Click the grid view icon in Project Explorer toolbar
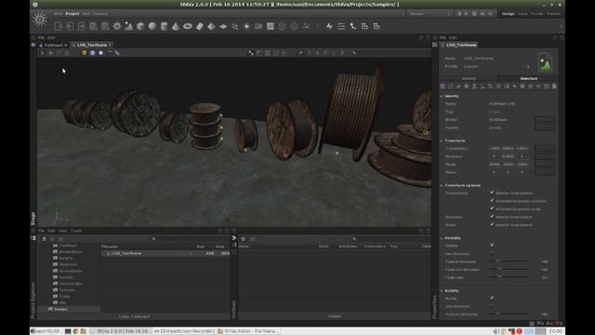 tap(45, 238)
